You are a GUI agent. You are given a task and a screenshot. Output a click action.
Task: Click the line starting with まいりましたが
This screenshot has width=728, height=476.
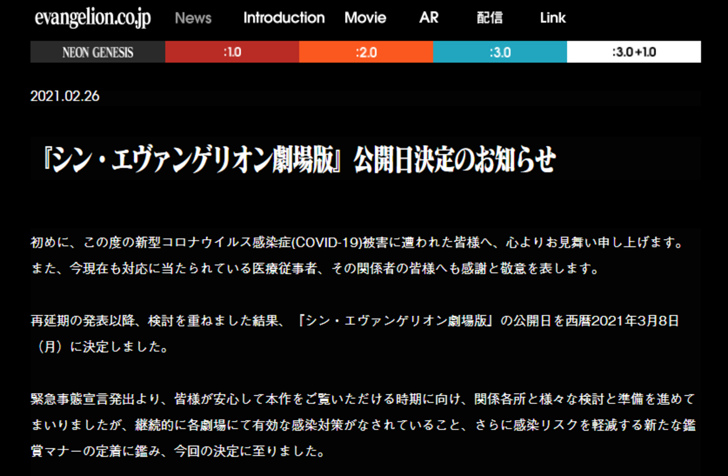[x=363, y=425]
